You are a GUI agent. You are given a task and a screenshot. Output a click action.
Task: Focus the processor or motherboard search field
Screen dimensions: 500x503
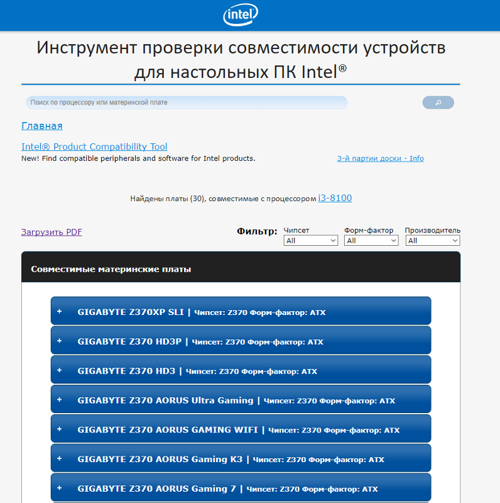187,102
